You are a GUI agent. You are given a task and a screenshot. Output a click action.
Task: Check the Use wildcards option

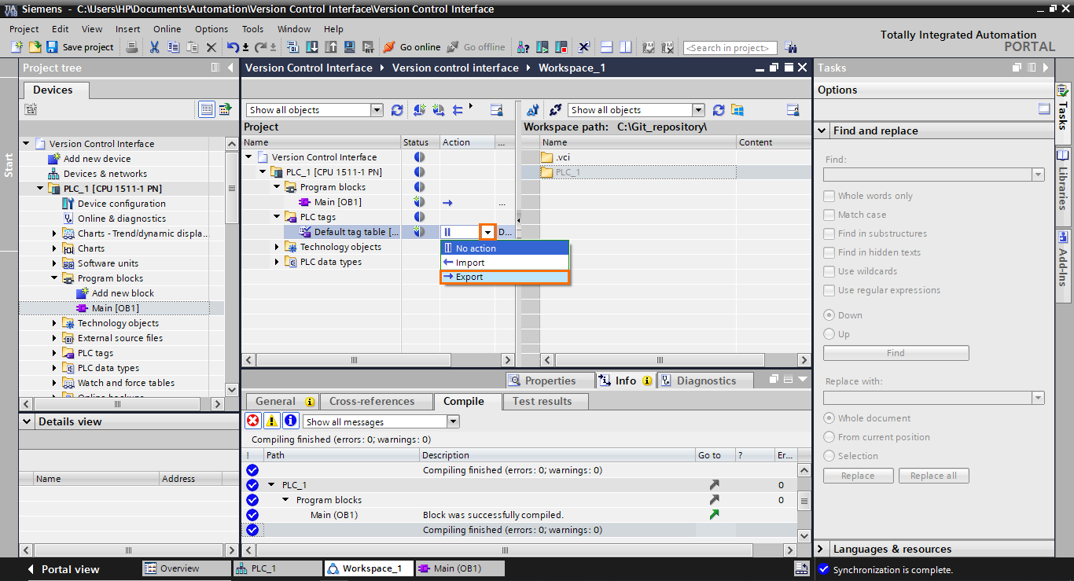click(x=829, y=271)
